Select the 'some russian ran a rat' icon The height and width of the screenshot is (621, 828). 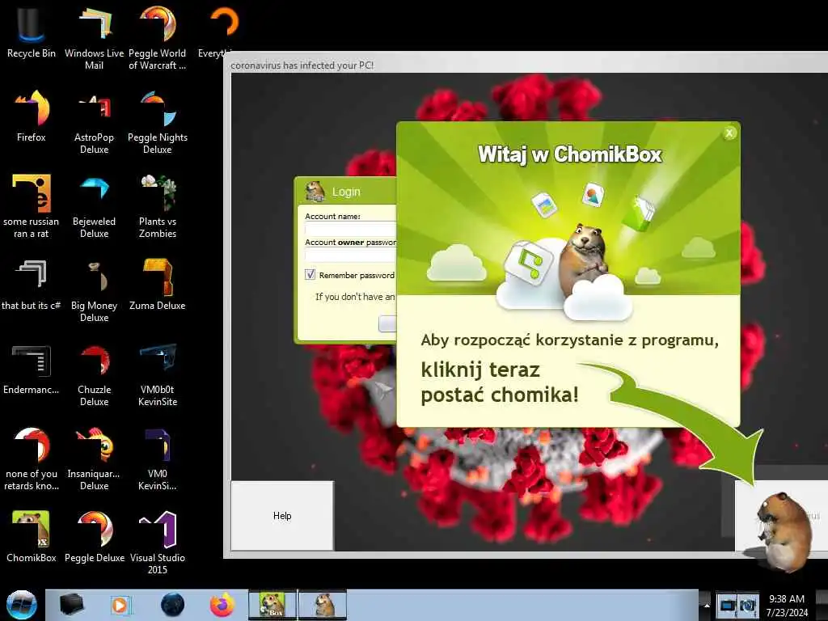point(32,206)
